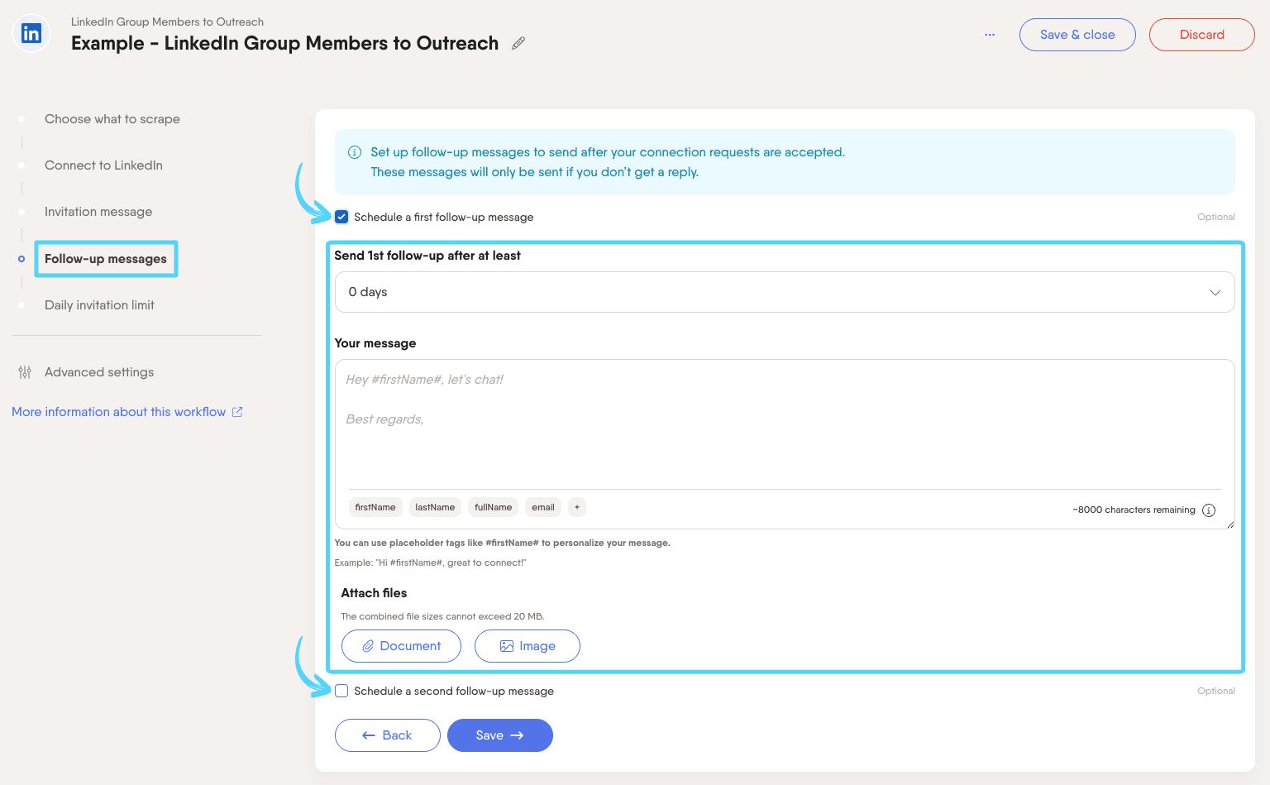The width and height of the screenshot is (1270, 785).
Task: Click the Save & close button
Action: coord(1077,35)
